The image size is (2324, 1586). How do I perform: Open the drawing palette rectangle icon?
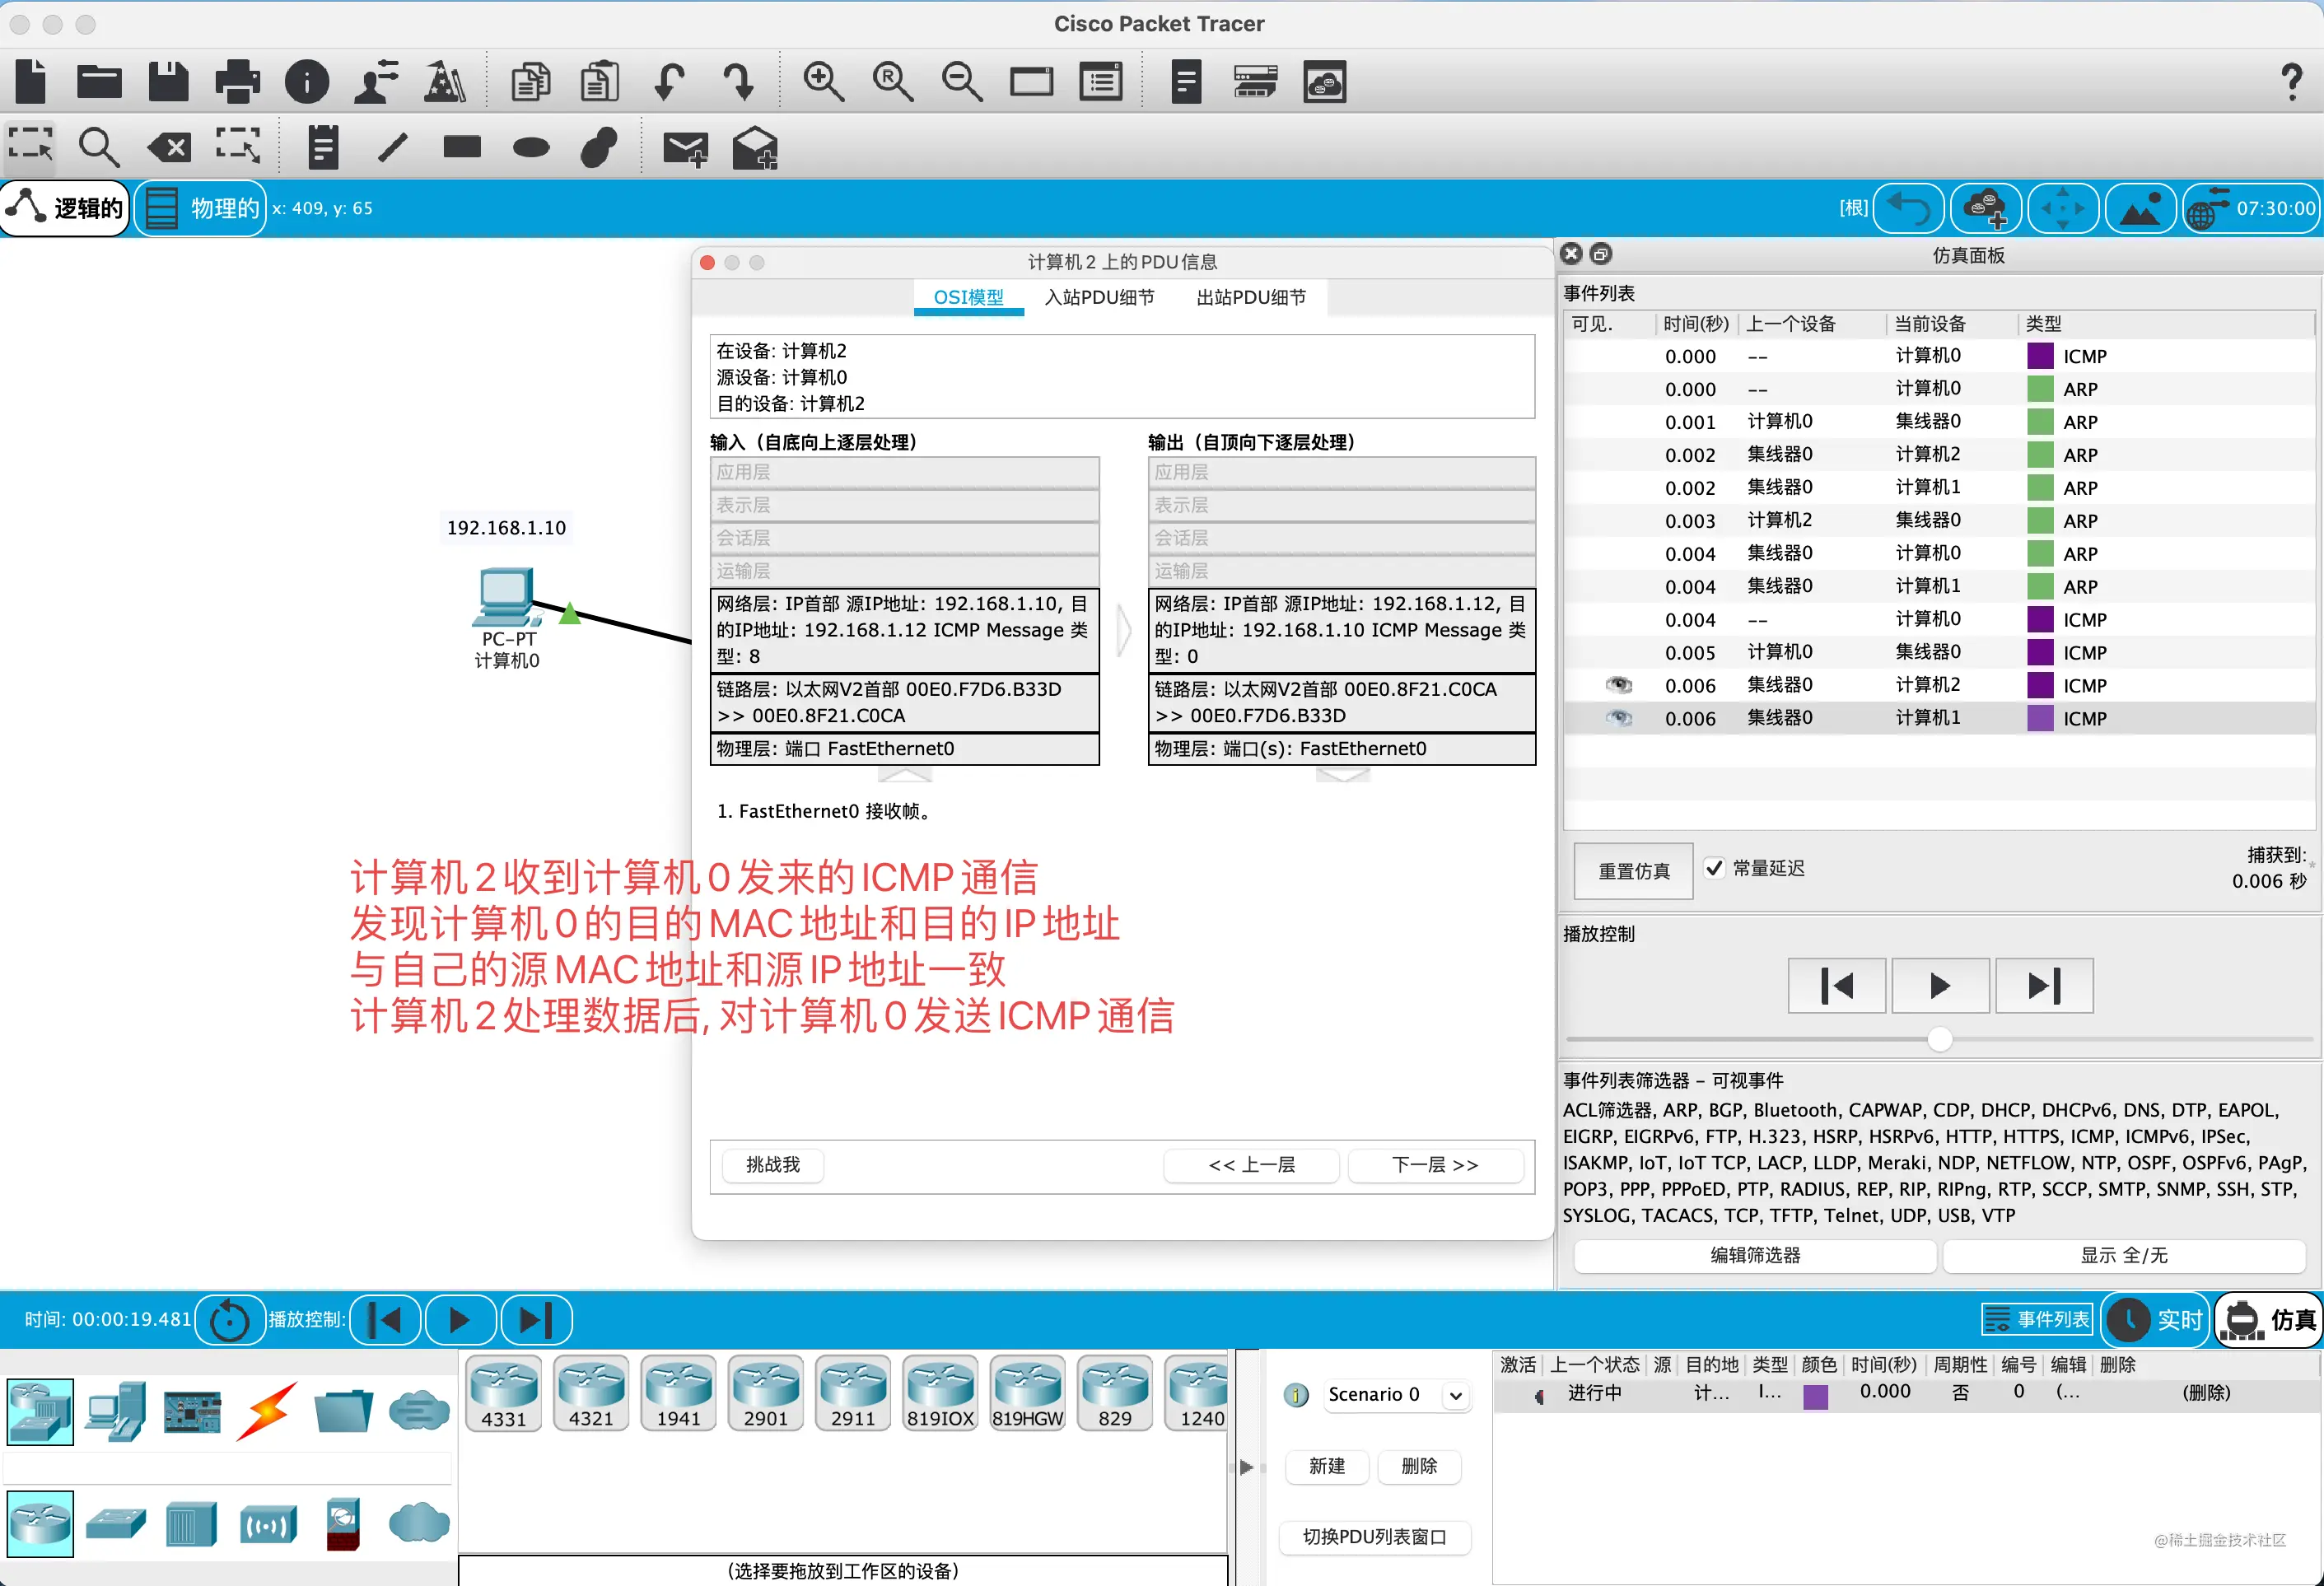tap(1031, 81)
